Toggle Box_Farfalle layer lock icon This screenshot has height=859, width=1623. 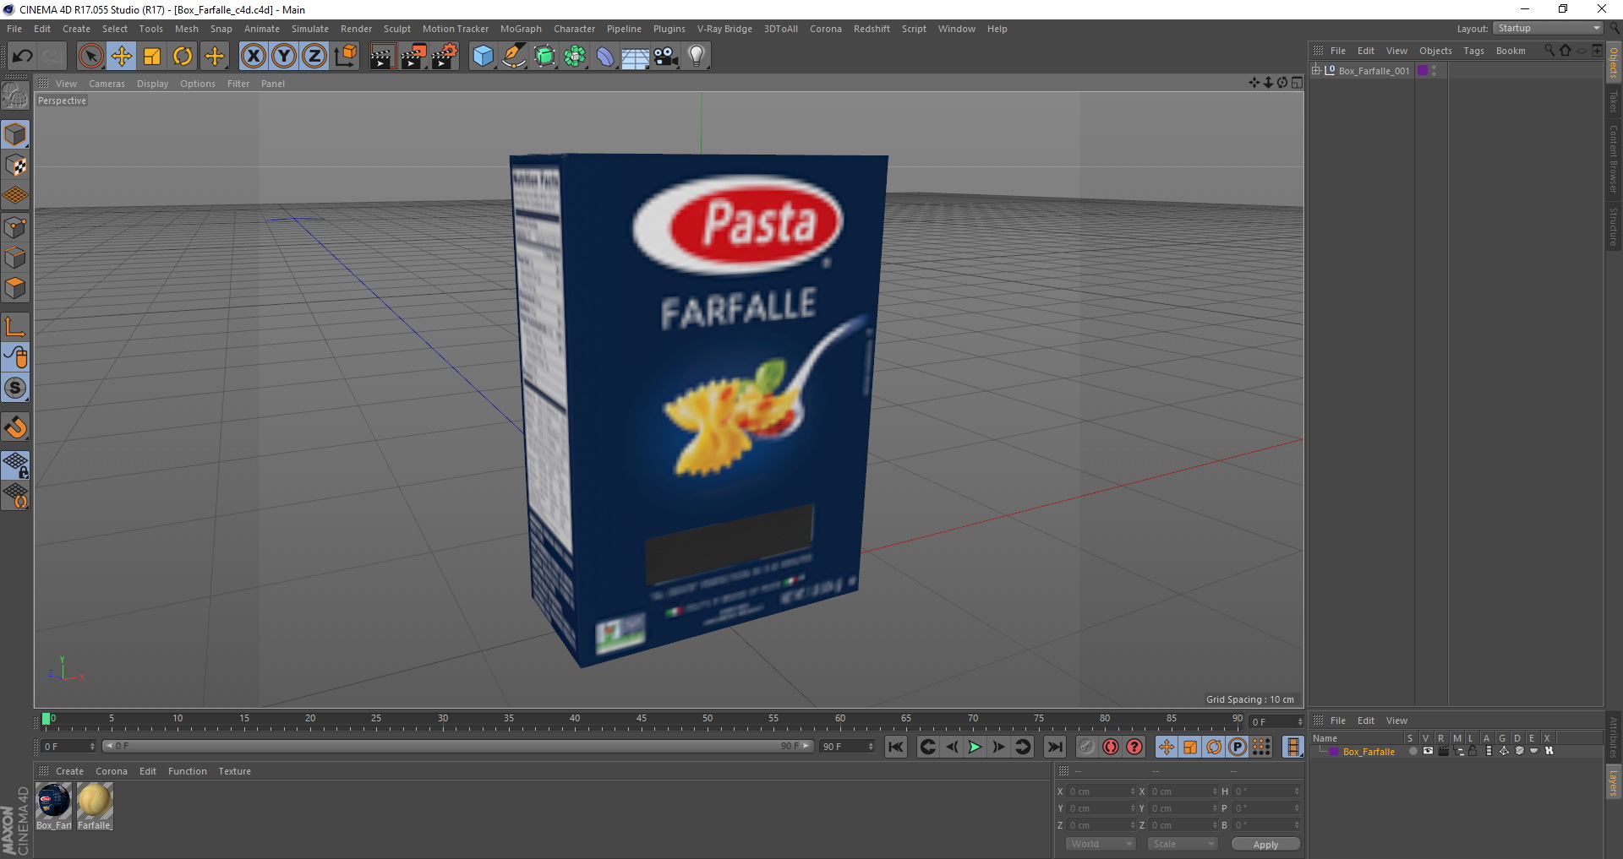click(x=1473, y=751)
